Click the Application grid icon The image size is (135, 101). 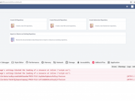109,62
